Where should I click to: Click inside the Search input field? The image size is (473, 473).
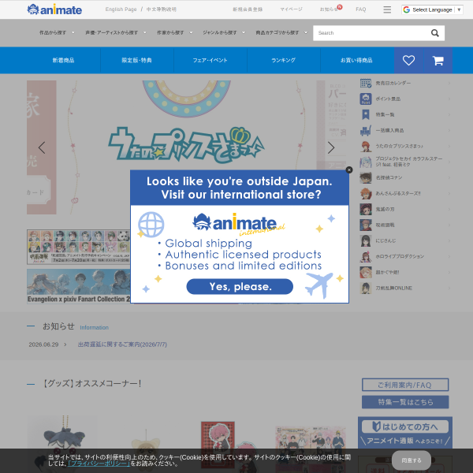pos(371,33)
